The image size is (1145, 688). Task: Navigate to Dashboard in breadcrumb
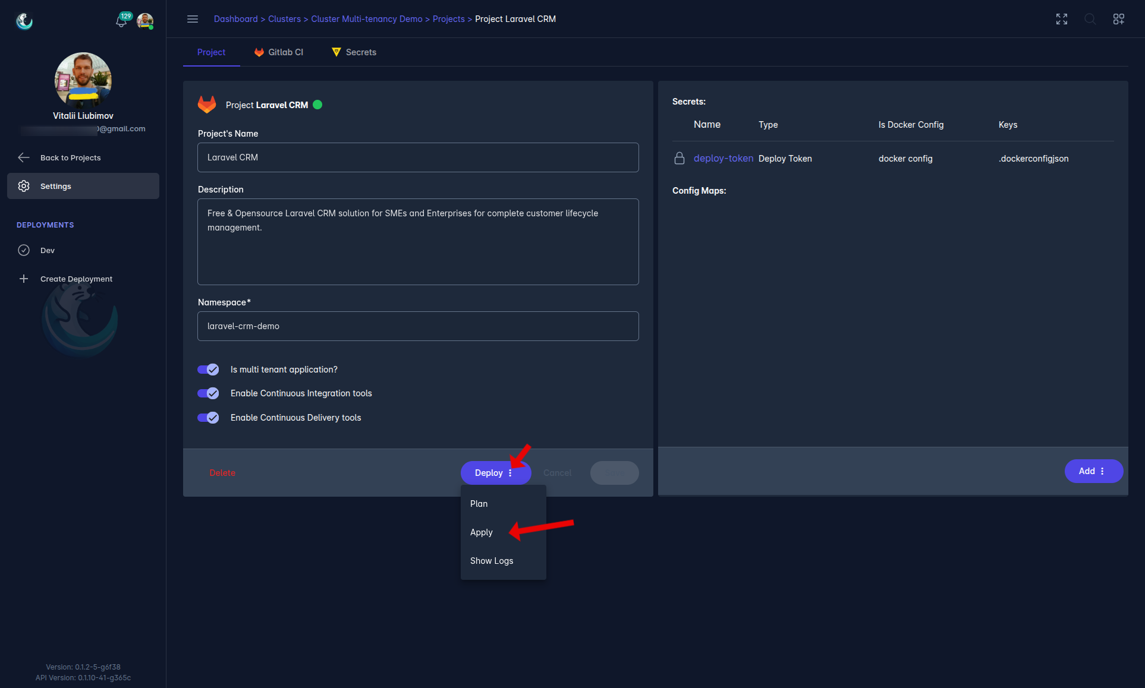click(x=236, y=19)
